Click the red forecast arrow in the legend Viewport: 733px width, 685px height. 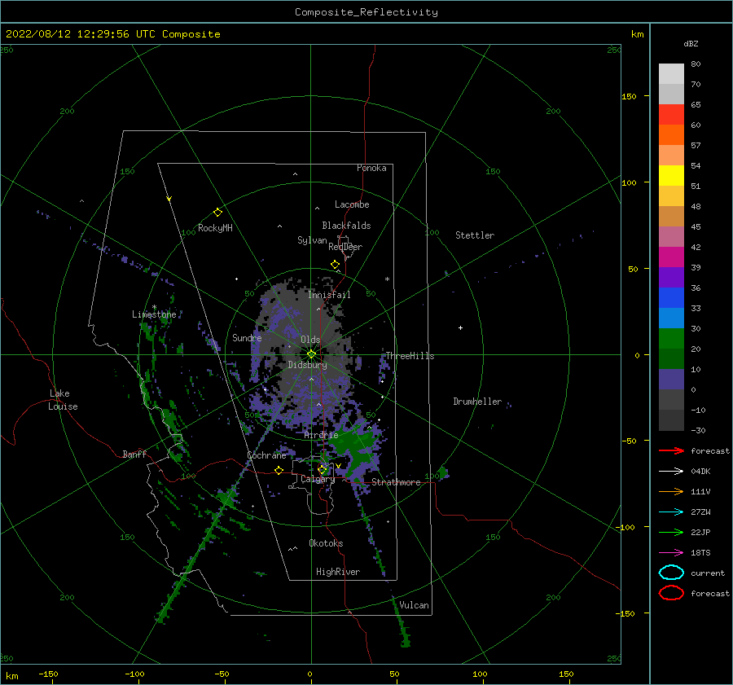click(671, 450)
